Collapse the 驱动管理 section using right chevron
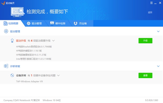The image size is (163, 103). click(158, 31)
